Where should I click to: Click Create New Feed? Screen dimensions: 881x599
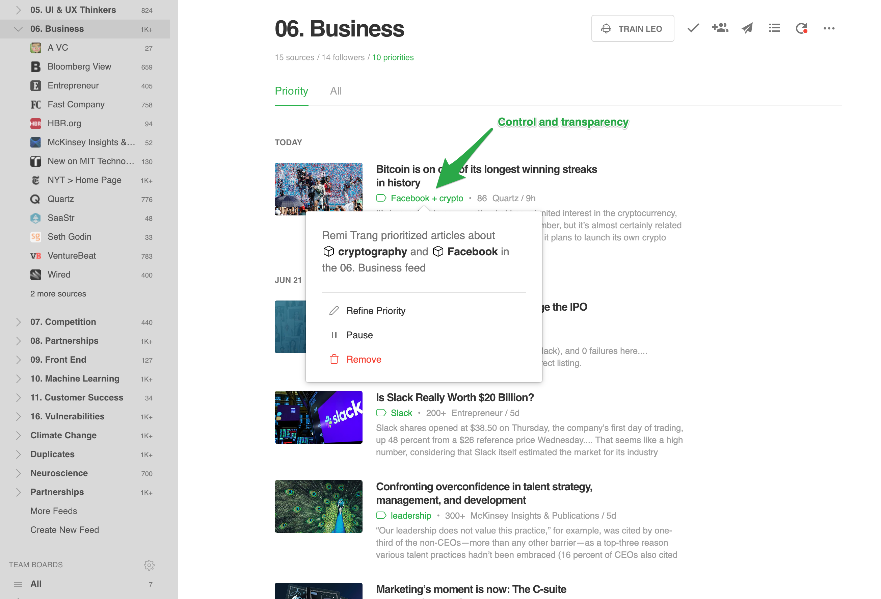(64, 530)
